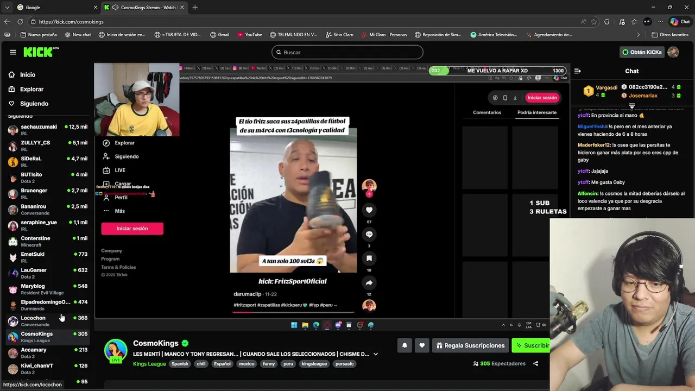Viewport: 695px width, 391px height.
Task: Open the Kings League category link
Action: click(x=149, y=364)
